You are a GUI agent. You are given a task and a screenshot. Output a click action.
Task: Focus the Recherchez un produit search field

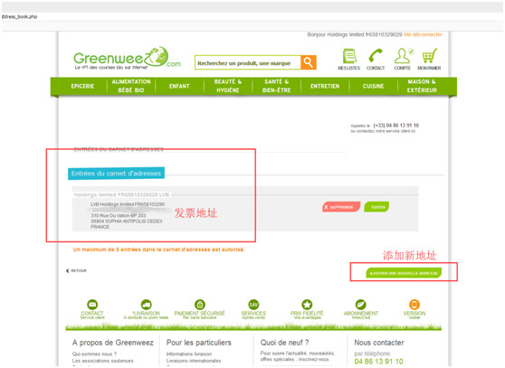248,62
